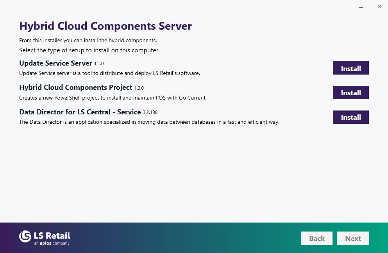Install Data Director for LS Central Service

(x=350, y=118)
